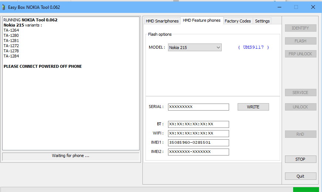The image size is (322, 192).
Task: Quit the application with Quit button
Action: [x=301, y=176]
